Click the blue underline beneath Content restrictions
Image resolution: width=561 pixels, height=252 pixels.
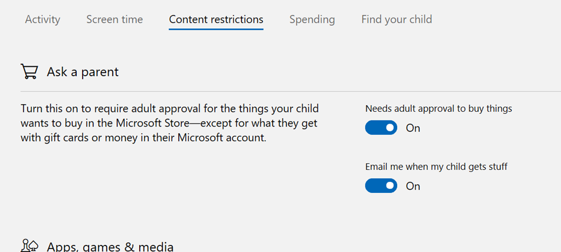click(216, 29)
